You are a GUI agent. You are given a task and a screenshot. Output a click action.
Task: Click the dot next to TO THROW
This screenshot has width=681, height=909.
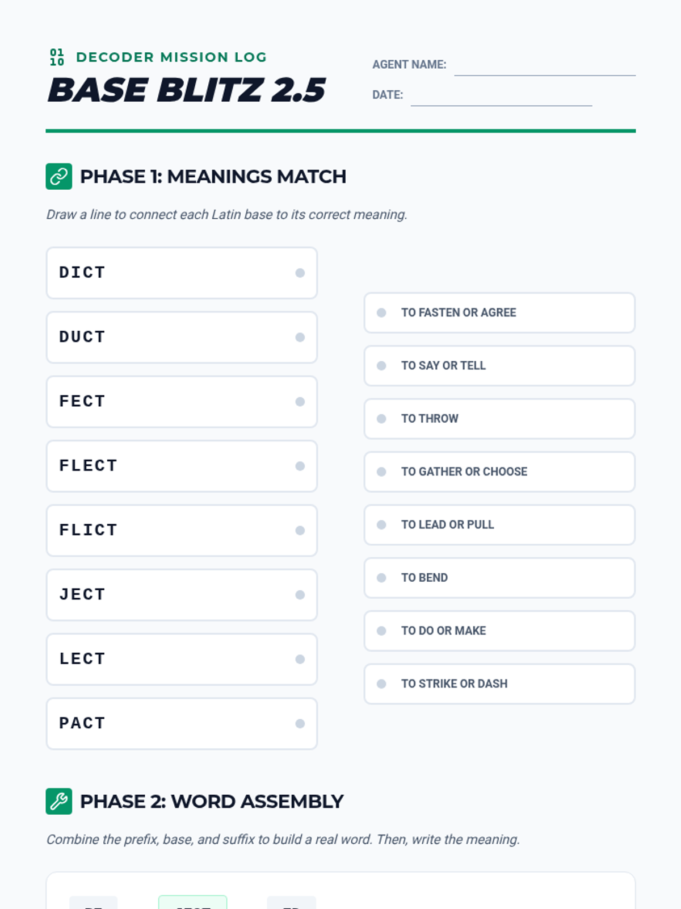(381, 419)
